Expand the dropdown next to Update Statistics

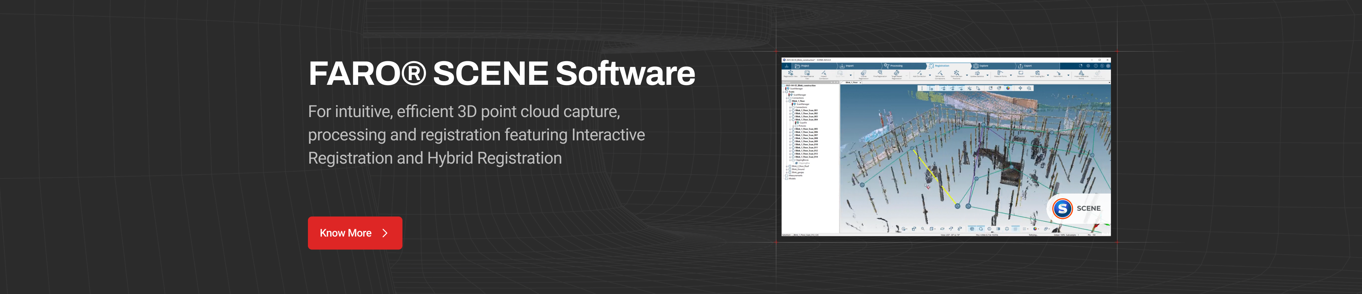click(x=988, y=75)
